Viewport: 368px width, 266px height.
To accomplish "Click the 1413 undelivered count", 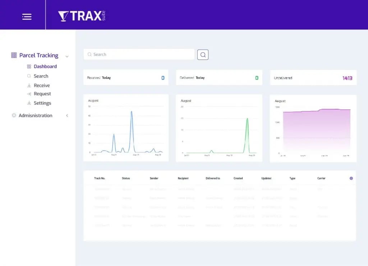I will (x=347, y=78).
